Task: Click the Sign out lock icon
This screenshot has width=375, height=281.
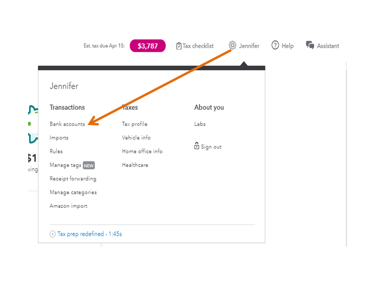Action: pyautogui.click(x=197, y=146)
